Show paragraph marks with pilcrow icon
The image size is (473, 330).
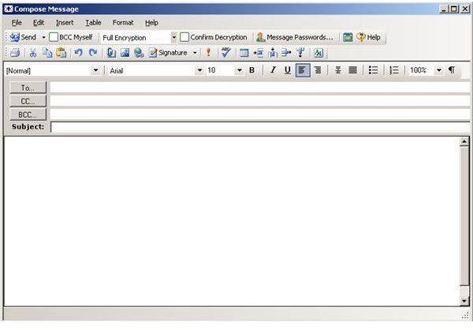click(452, 70)
